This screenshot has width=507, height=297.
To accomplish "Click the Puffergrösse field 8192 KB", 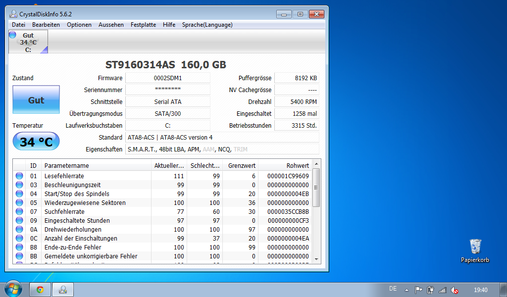I will coord(297,78).
